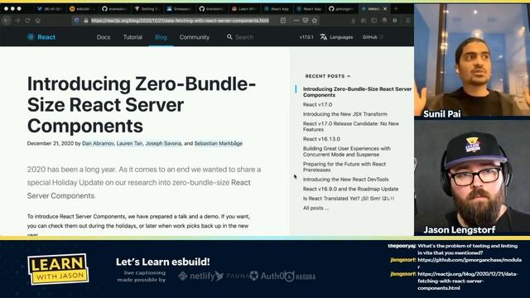Toggle reader view icon in the address bar
Image resolution: width=530 pixels, height=298 pixels.
tap(283, 21)
